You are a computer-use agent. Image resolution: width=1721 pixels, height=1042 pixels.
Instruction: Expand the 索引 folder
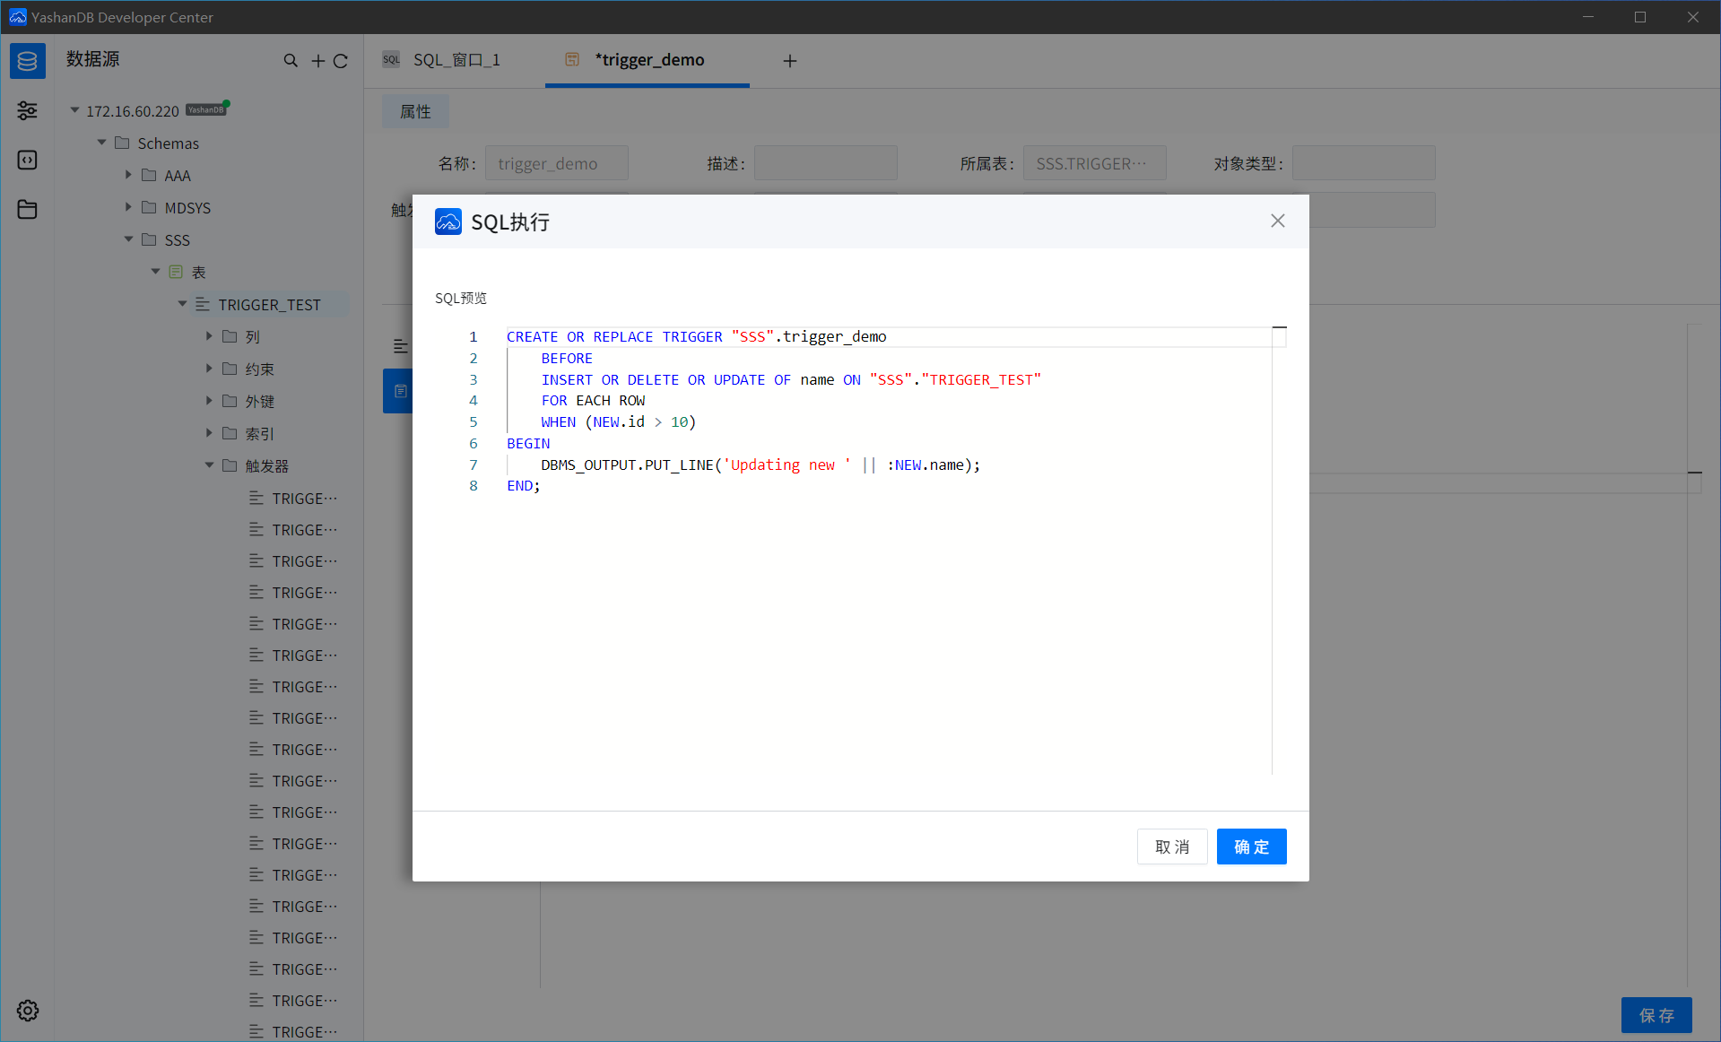(x=209, y=433)
